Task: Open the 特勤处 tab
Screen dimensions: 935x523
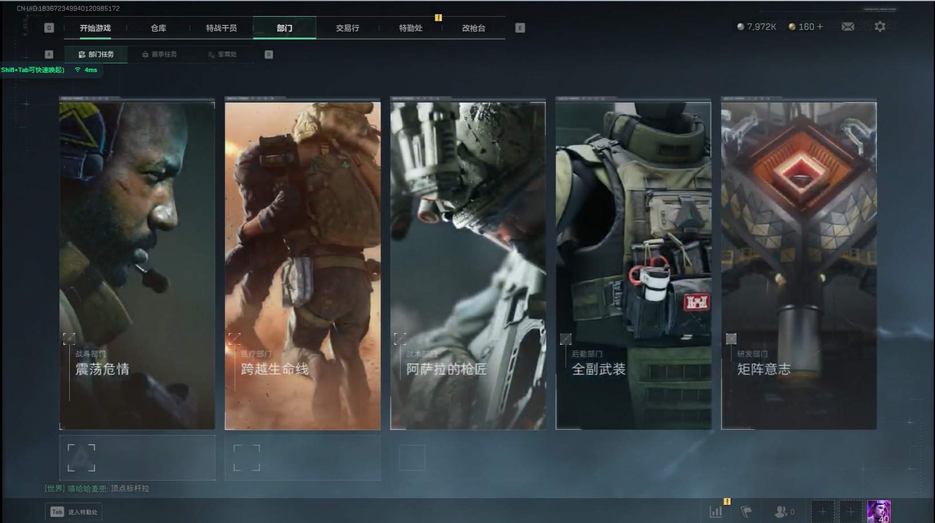Action: 410,28
